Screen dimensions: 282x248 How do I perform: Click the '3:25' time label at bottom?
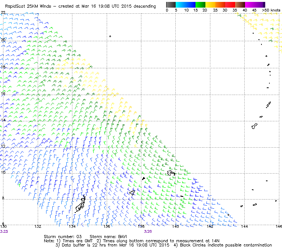[x=4, y=232]
